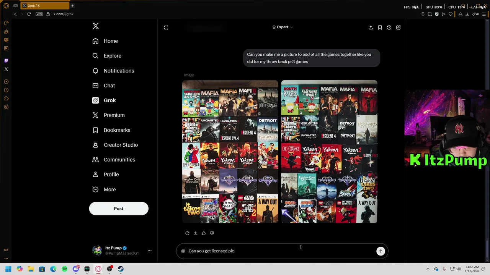Dislike the Grok response
This screenshot has height=275, width=490.
point(212,233)
